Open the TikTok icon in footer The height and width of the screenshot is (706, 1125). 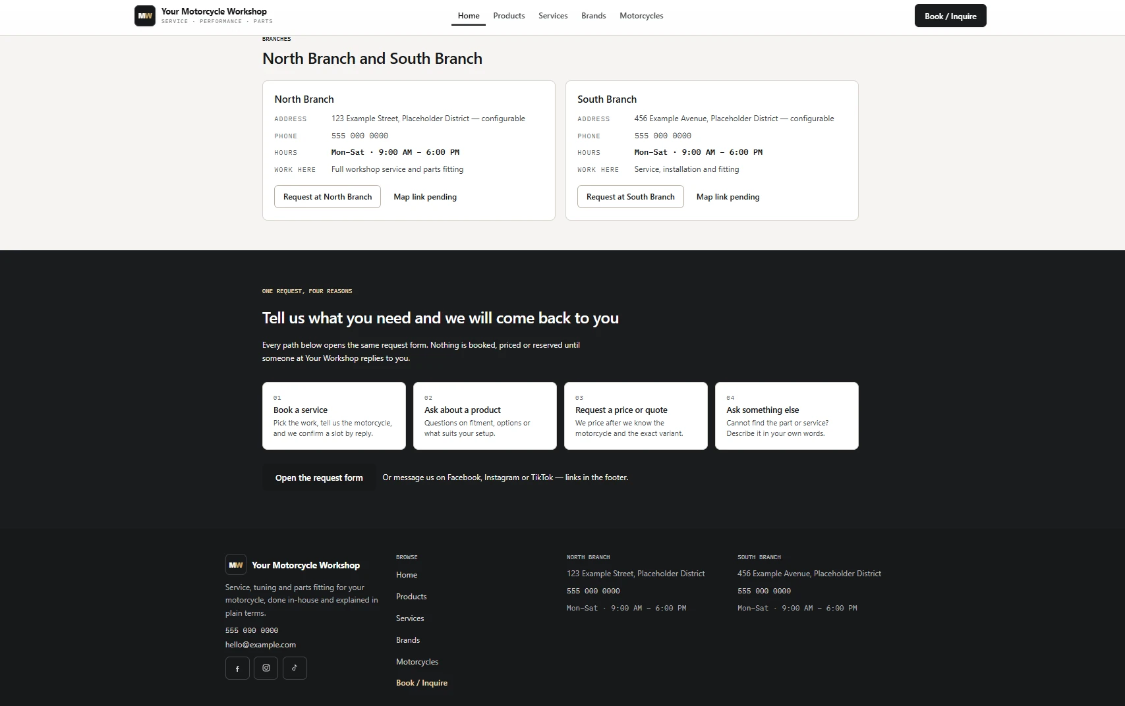[x=295, y=668]
